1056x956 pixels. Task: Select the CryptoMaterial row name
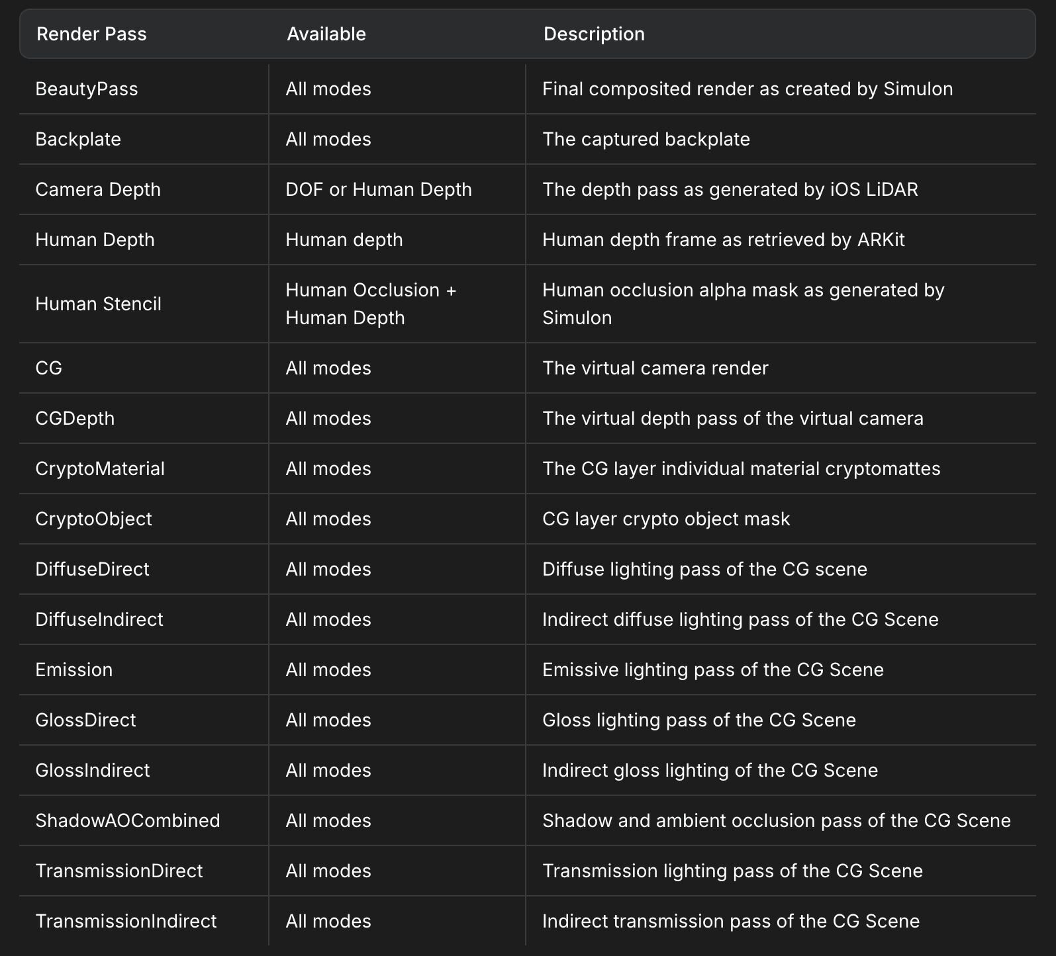click(100, 469)
